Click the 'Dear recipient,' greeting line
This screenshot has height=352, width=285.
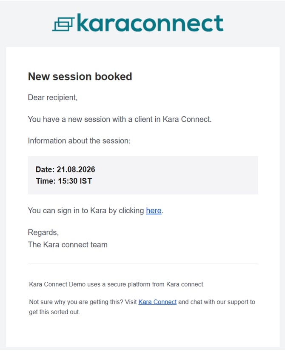coord(53,97)
